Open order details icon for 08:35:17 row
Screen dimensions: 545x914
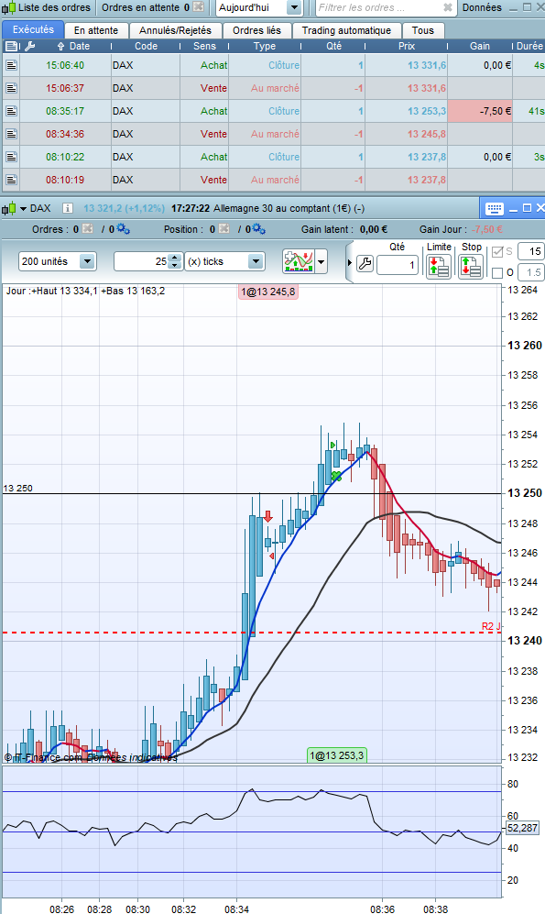pyautogui.click(x=11, y=111)
